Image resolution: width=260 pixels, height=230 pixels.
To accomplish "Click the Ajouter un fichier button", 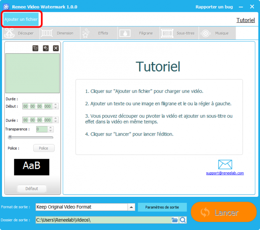I will pos(21,19).
